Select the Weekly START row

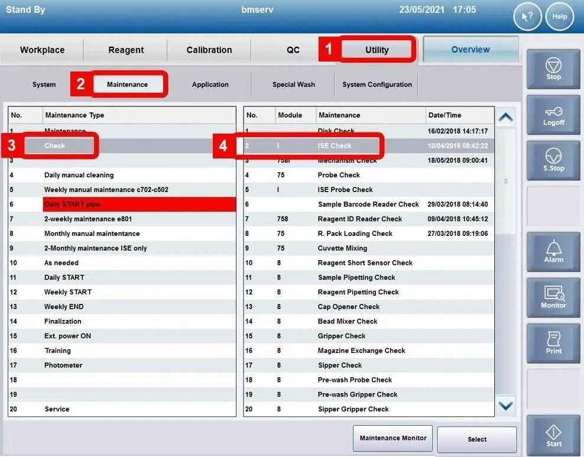click(122, 292)
